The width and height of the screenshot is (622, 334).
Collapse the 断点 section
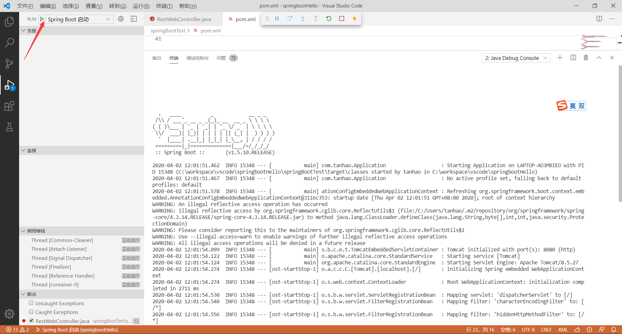(x=81, y=294)
